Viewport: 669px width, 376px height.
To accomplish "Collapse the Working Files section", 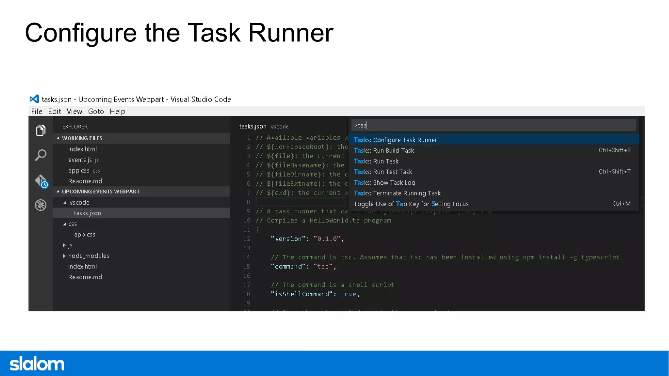I will 58,138.
